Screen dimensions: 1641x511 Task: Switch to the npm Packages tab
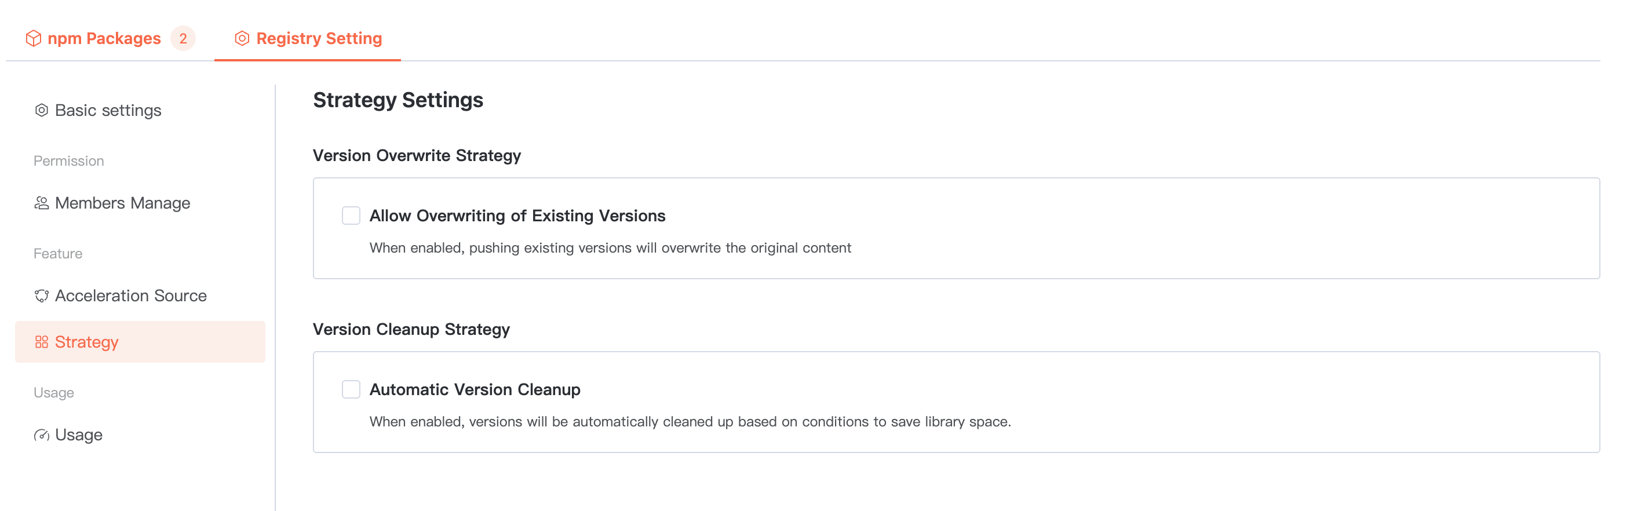click(104, 39)
